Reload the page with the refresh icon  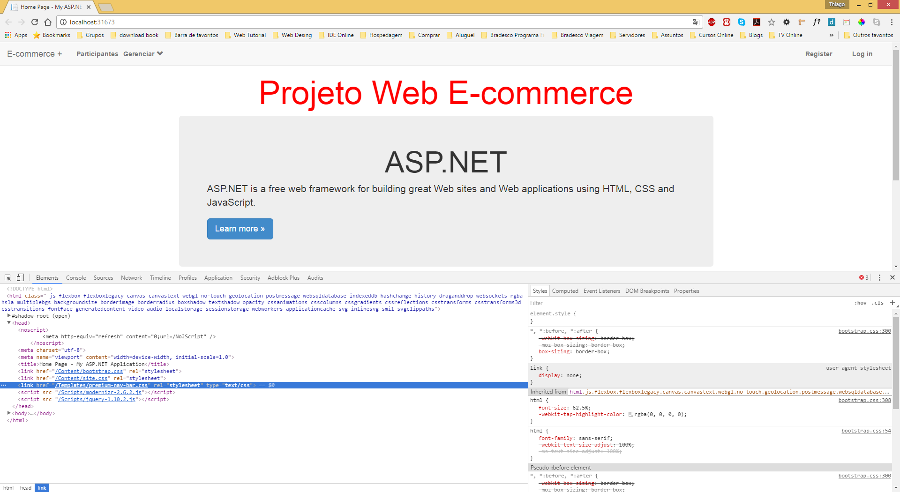point(35,22)
